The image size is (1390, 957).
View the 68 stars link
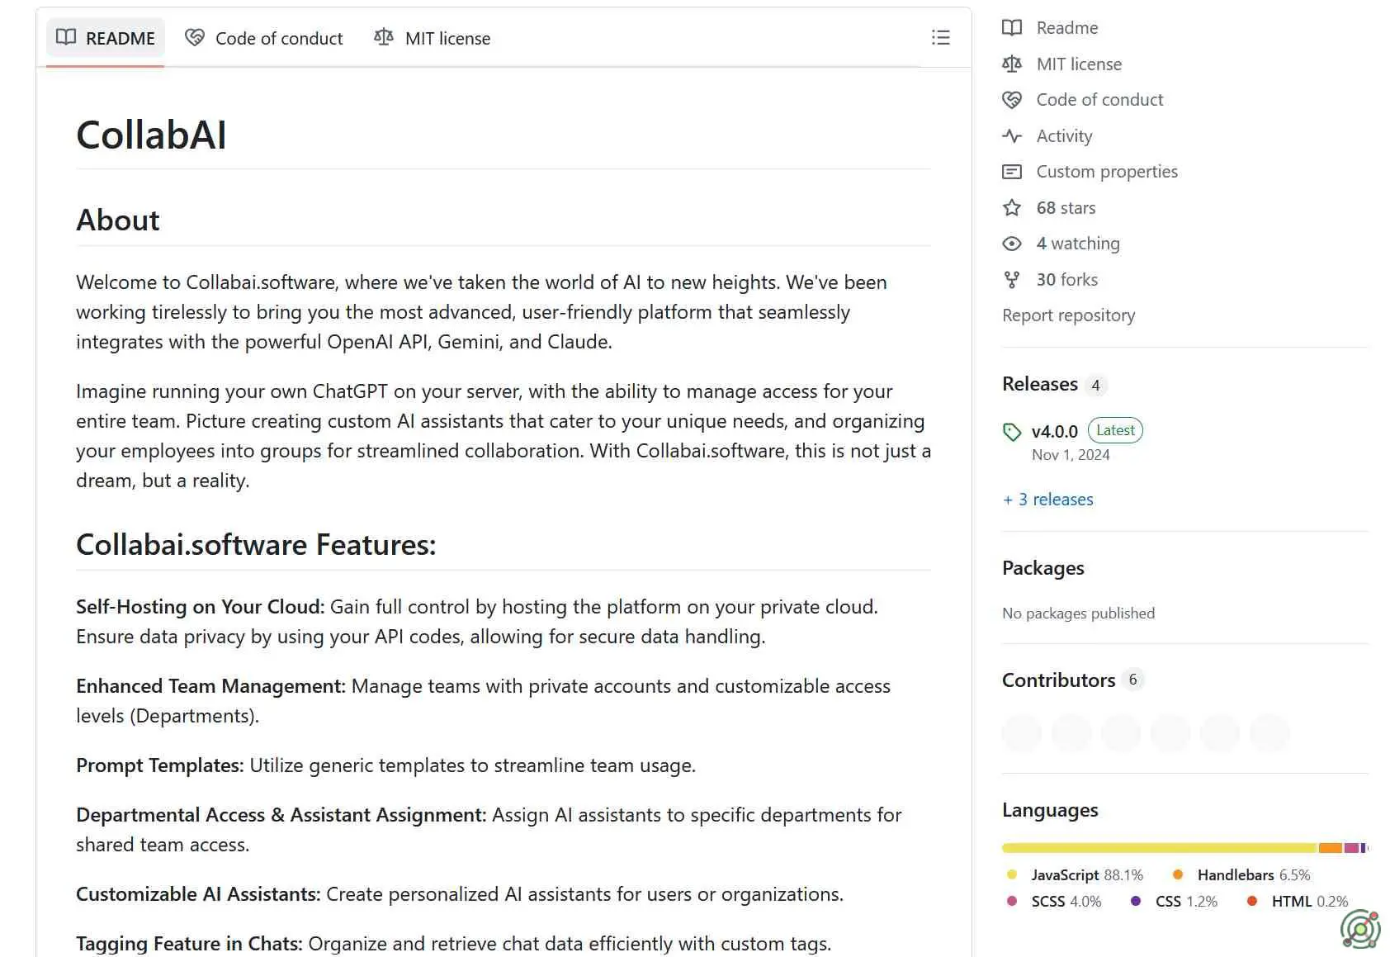pyautogui.click(x=1066, y=207)
